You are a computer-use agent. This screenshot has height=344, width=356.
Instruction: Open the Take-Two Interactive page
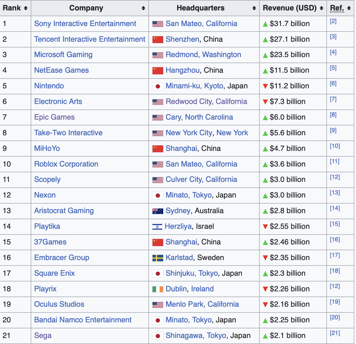(68, 133)
